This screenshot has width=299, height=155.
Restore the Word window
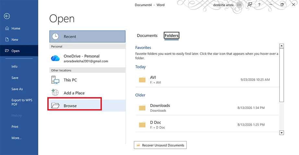(x=282, y=5)
